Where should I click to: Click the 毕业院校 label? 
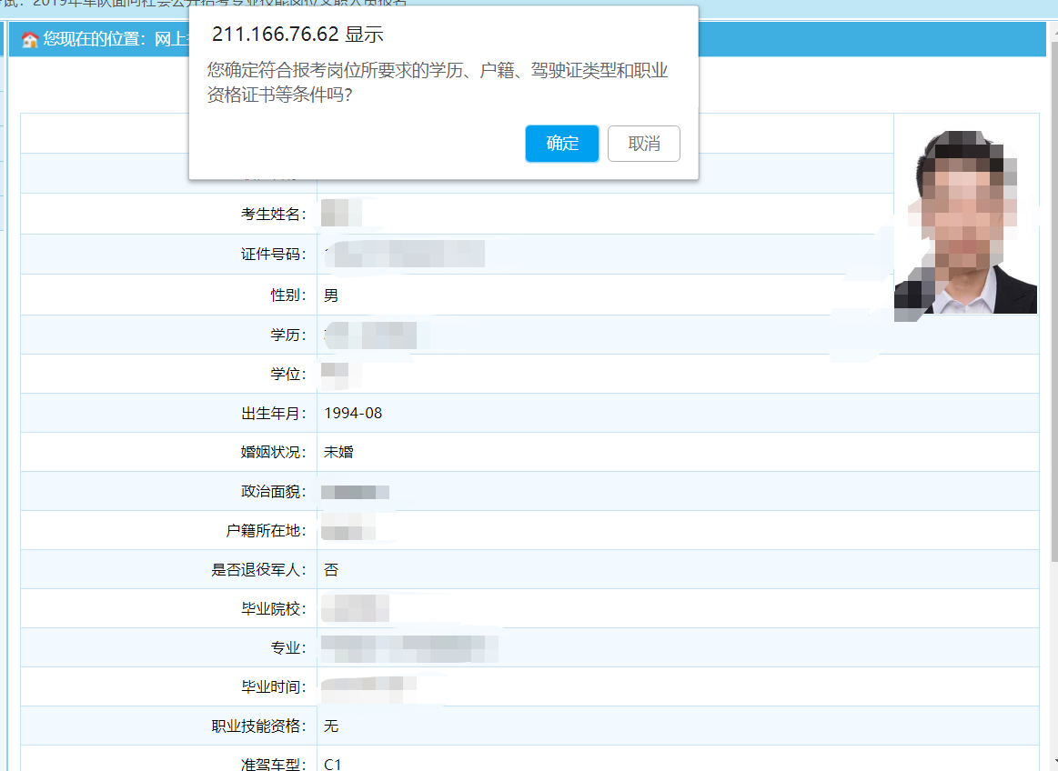point(273,609)
